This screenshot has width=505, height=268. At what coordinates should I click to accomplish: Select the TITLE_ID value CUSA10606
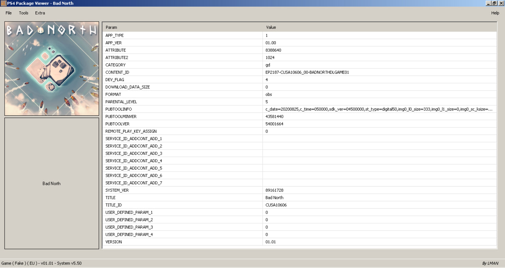tap(276, 205)
